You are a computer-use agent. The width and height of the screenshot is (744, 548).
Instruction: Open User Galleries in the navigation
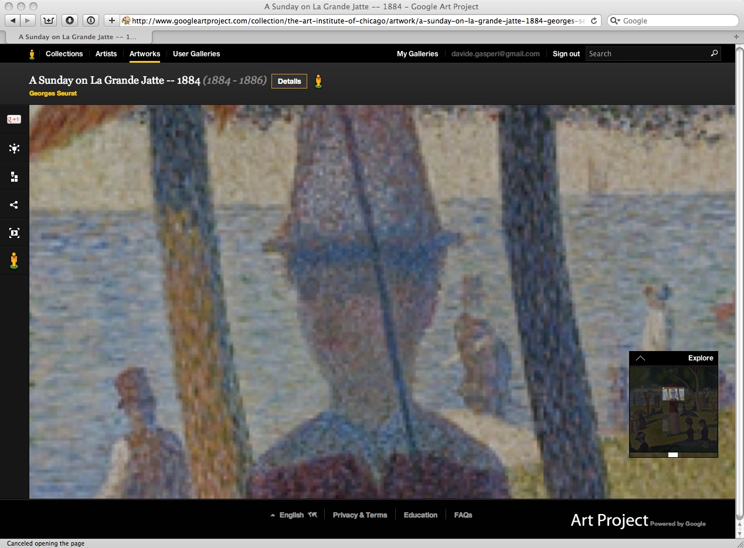196,54
